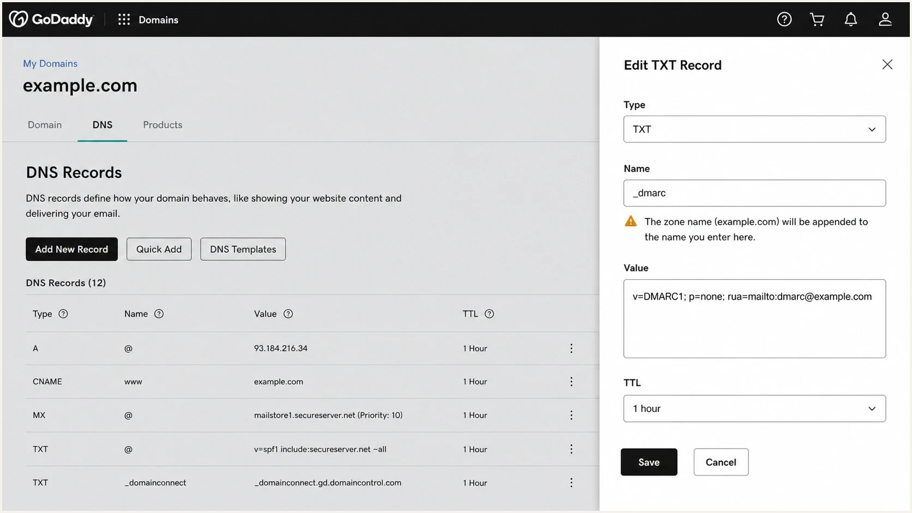Click the example.com domain heading

coord(80,86)
